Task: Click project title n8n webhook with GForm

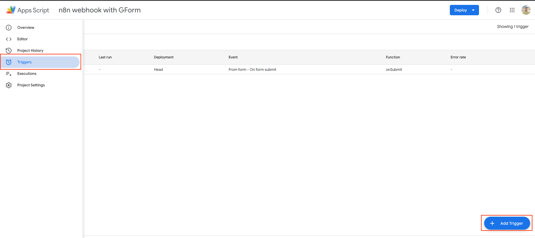Action: [x=100, y=10]
